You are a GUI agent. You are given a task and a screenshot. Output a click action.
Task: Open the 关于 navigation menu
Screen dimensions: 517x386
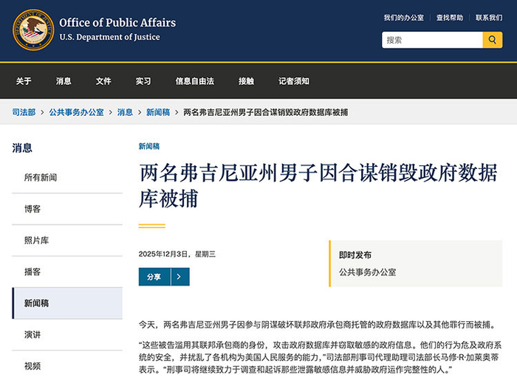(x=24, y=81)
